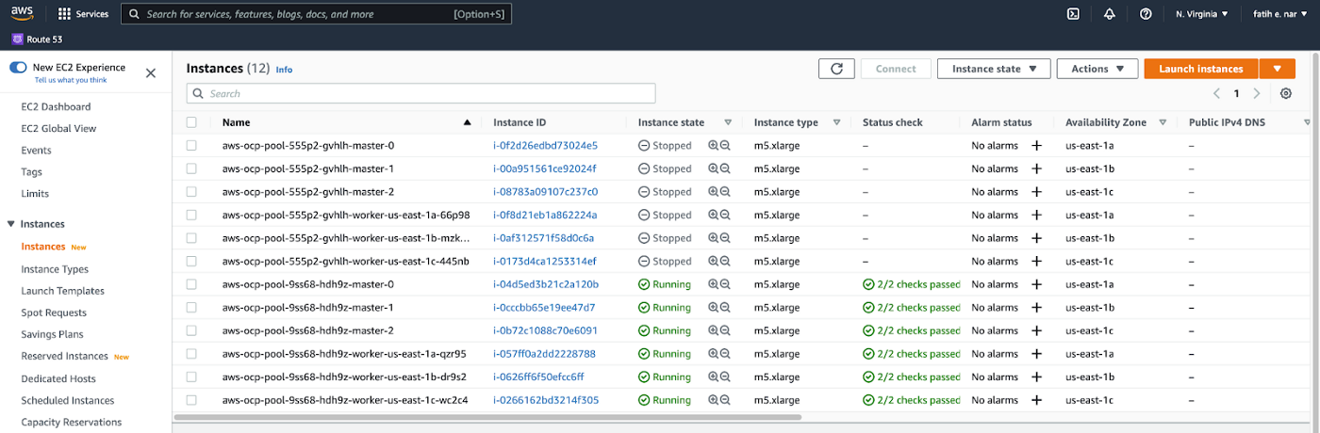The image size is (1320, 433).
Task: Select checkbox for gvhlh-master-1 instance
Action: click(x=192, y=168)
